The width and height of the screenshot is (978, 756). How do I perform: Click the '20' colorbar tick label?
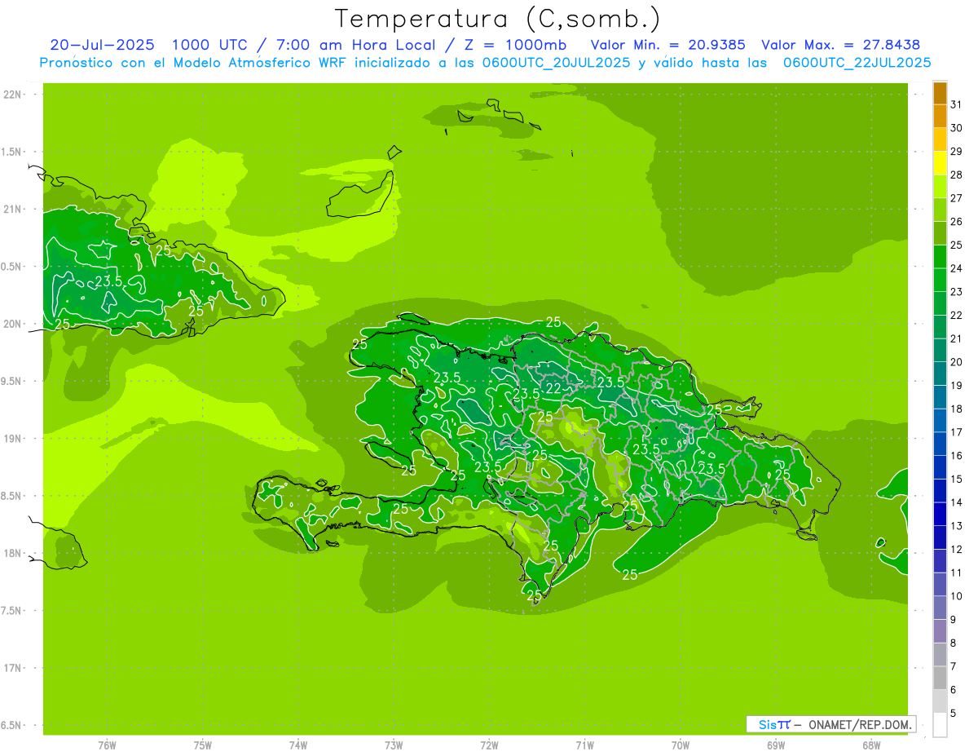coord(956,362)
